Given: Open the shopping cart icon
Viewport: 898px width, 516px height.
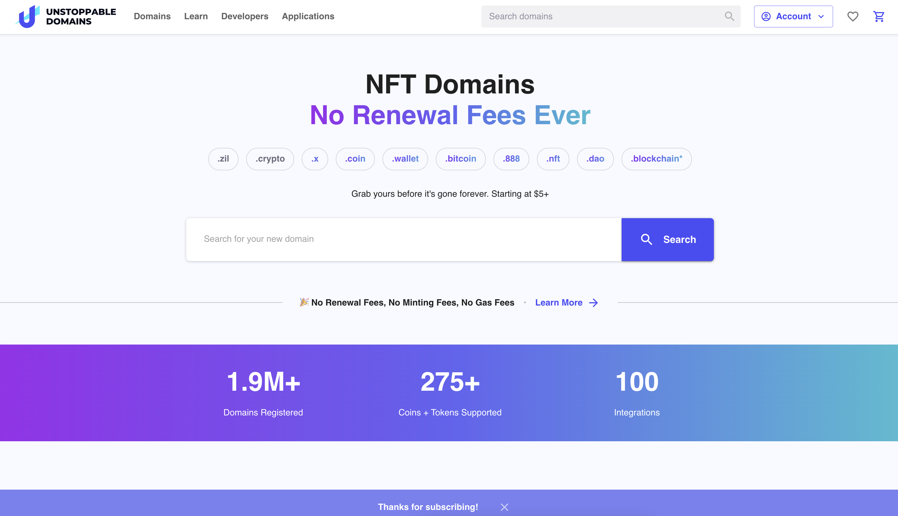Looking at the screenshot, I should pyautogui.click(x=879, y=16).
